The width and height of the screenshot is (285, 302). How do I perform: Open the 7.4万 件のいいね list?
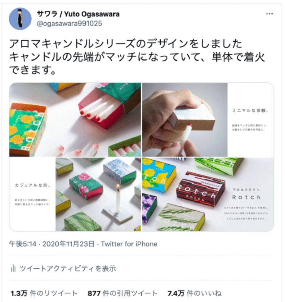pos(195,293)
